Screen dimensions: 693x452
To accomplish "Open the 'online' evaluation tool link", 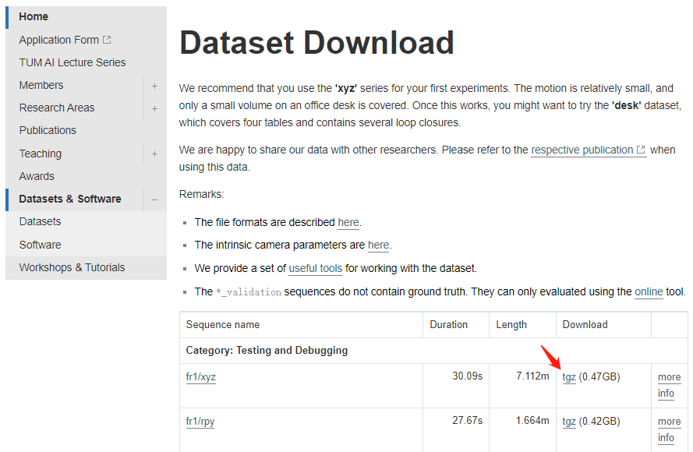I will click(649, 291).
